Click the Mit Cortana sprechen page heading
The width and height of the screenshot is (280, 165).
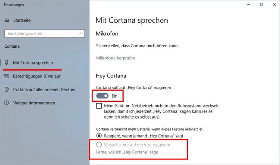132,20
